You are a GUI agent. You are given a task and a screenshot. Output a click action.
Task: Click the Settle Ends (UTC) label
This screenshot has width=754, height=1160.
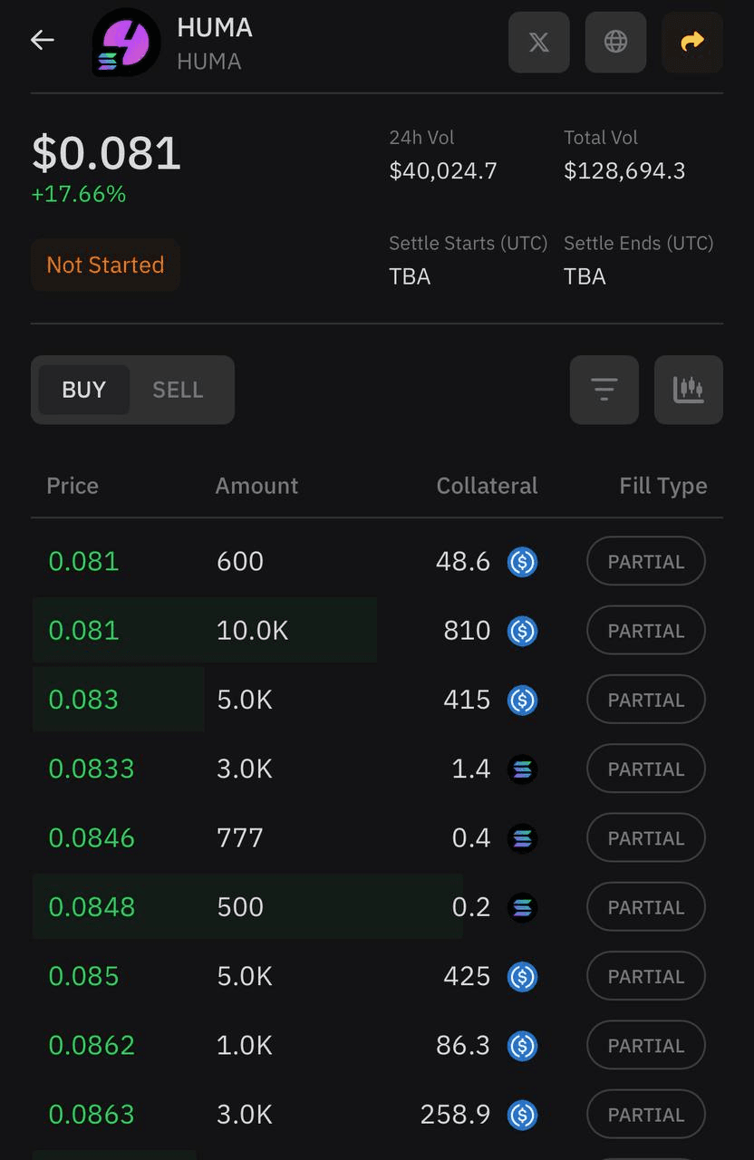click(x=639, y=244)
